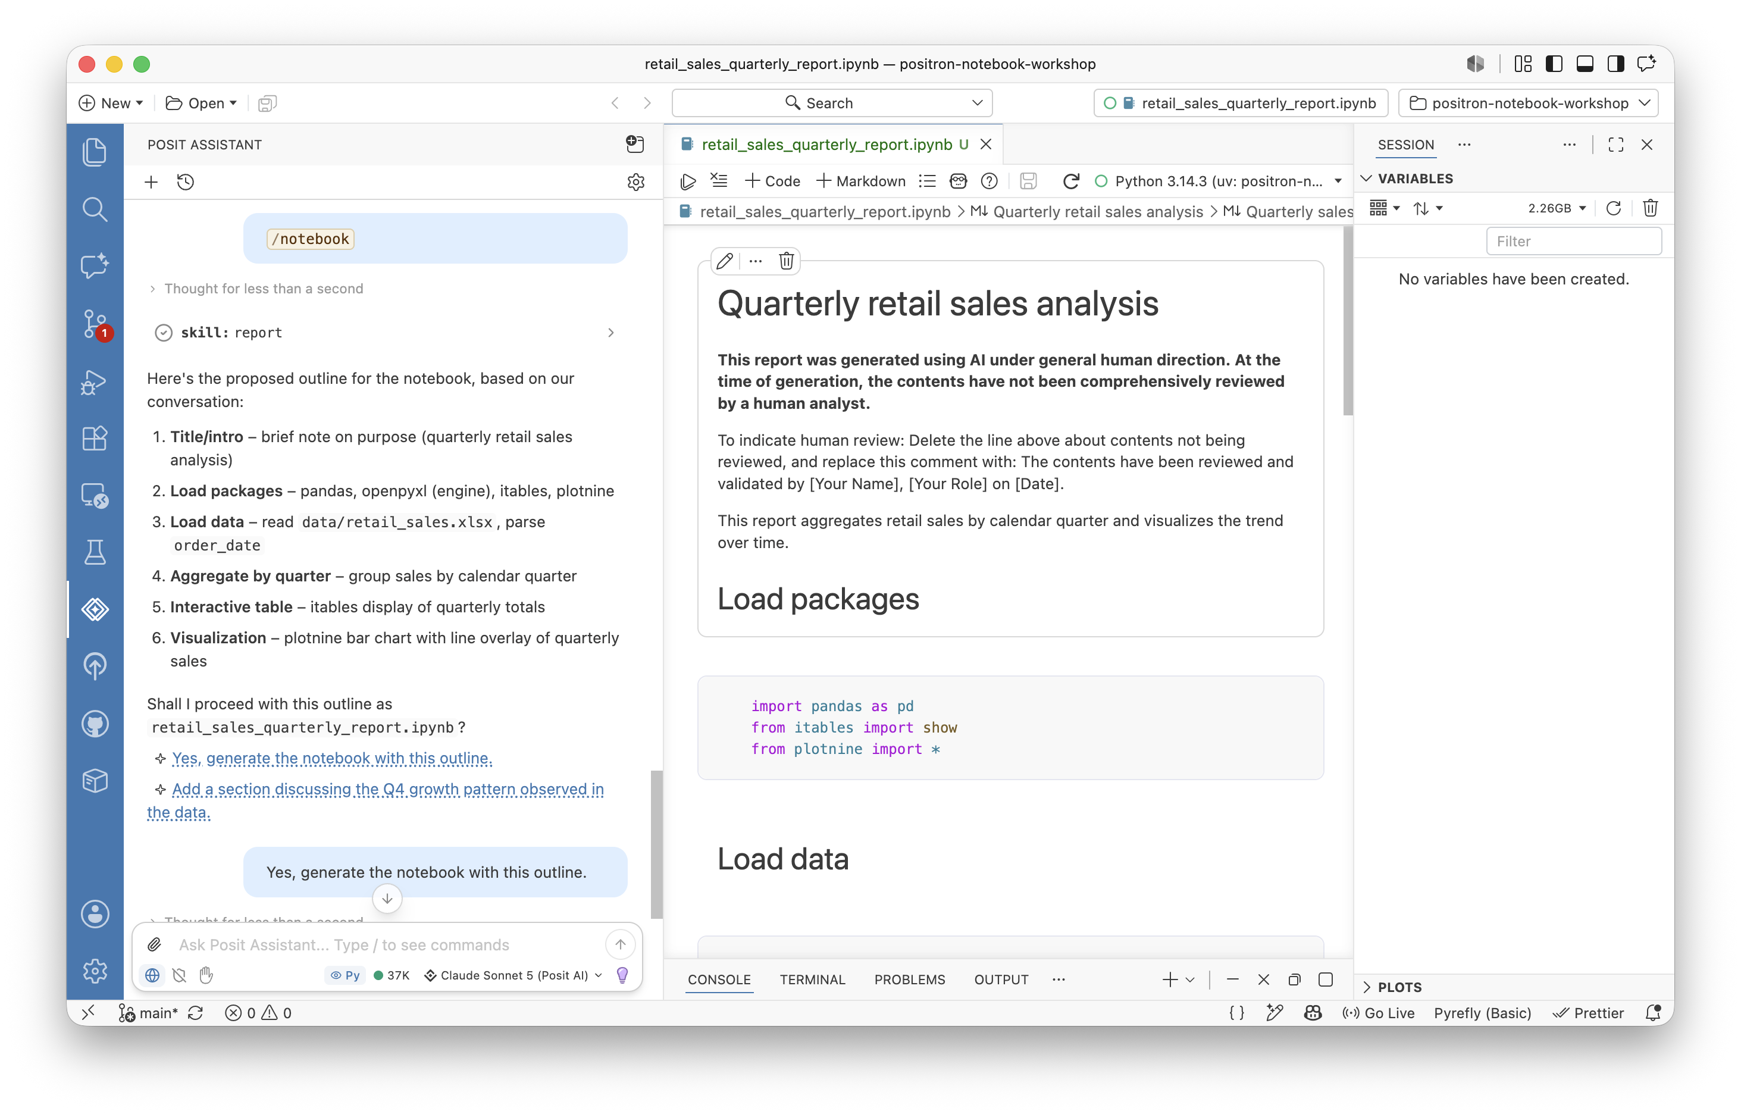Click the variables Filter input field

(x=1573, y=242)
